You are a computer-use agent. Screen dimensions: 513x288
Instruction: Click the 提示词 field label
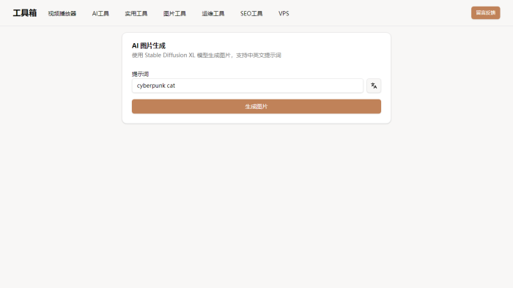141,74
